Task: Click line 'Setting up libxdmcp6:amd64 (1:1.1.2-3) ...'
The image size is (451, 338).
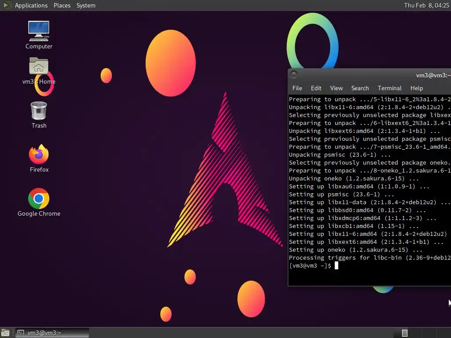Action: pyautogui.click(x=362, y=218)
